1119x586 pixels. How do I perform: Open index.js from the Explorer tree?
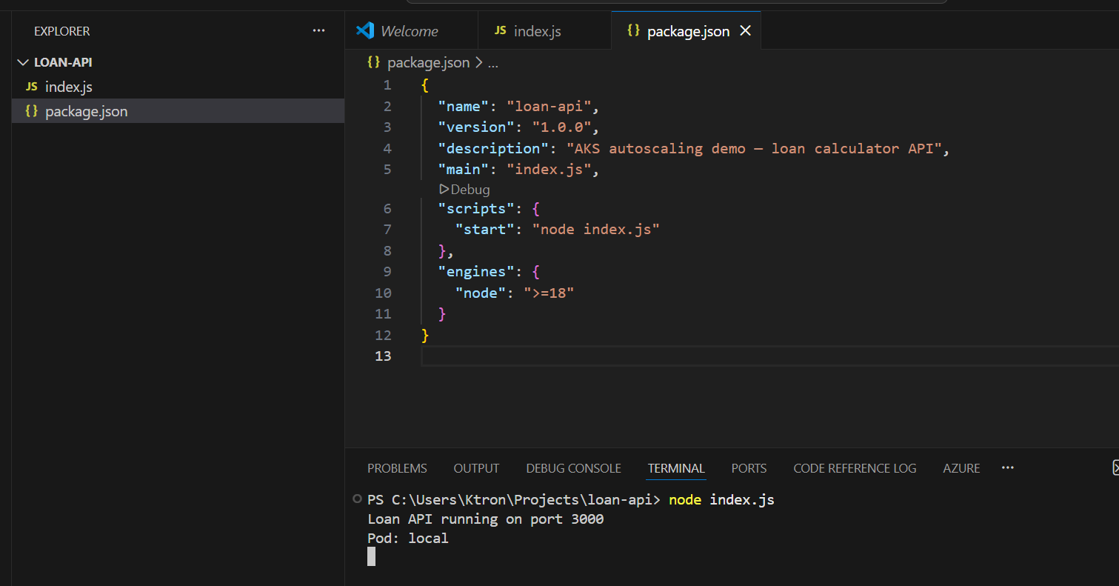pos(68,87)
